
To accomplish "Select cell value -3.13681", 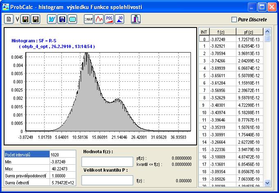I will pos(223,164).
